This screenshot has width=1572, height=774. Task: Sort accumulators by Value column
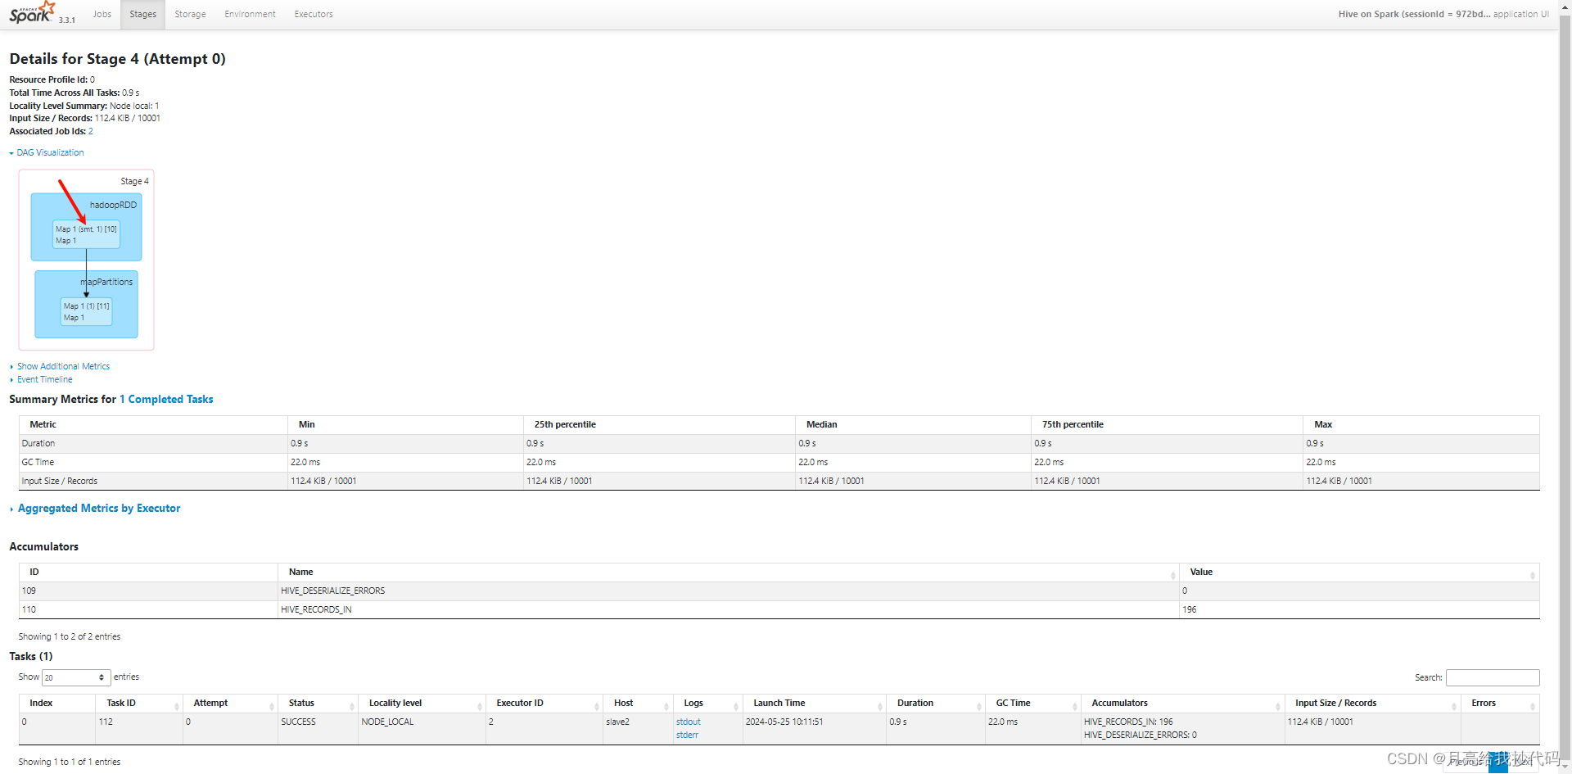(1359, 572)
